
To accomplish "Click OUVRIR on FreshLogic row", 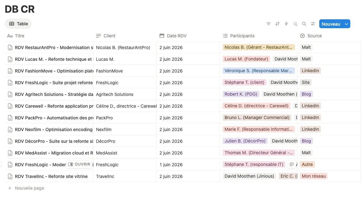I will click(79, 164).
